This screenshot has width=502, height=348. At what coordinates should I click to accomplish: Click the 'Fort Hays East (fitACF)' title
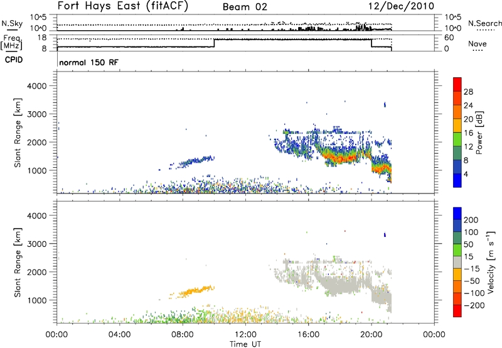[122, 6]
